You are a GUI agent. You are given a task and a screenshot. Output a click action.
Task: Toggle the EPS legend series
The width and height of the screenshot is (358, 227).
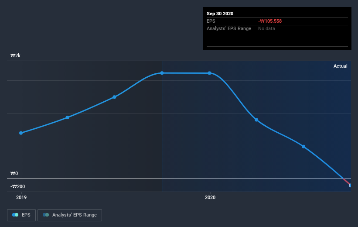21,215
